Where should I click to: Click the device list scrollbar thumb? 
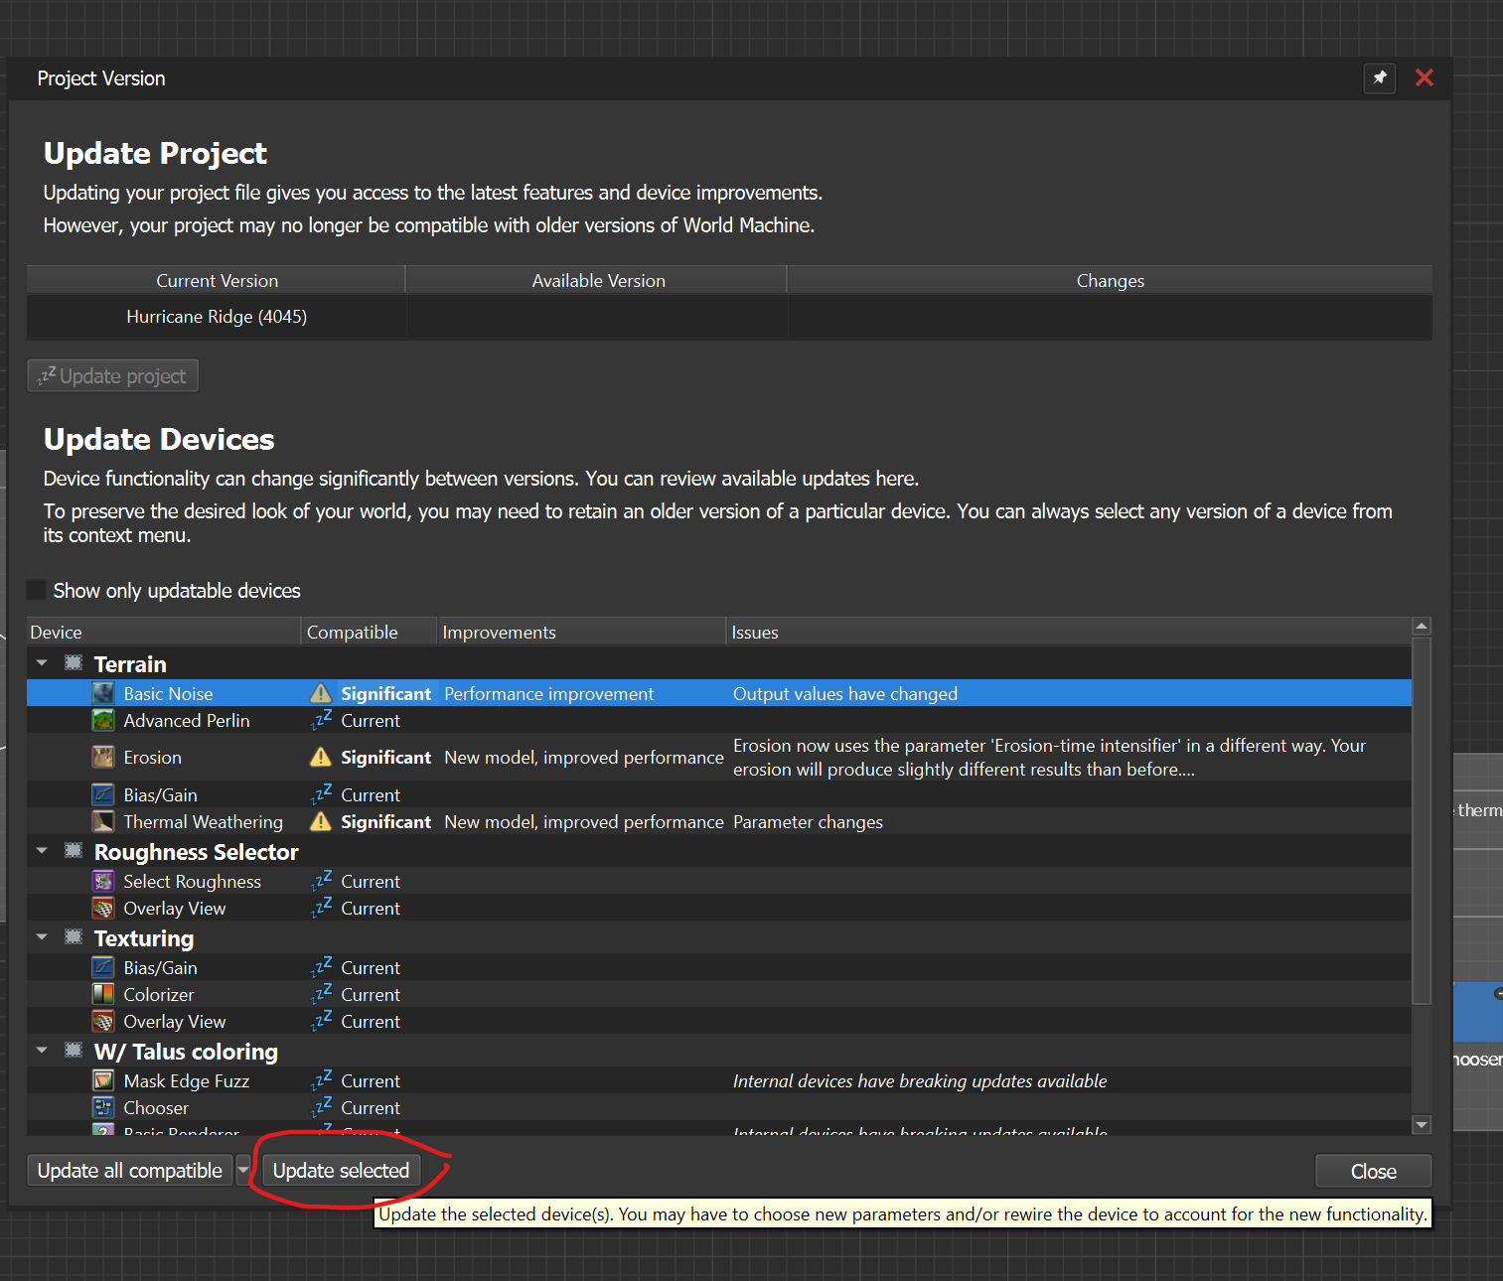tap(1422, 820)
